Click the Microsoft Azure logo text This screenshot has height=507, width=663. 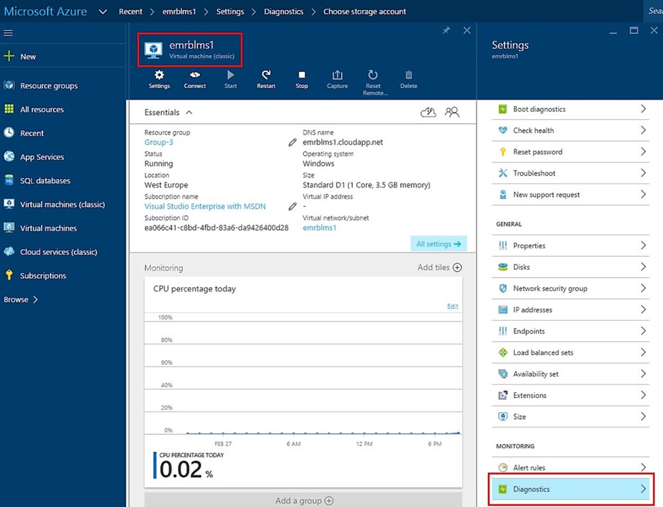pos(46,11)
